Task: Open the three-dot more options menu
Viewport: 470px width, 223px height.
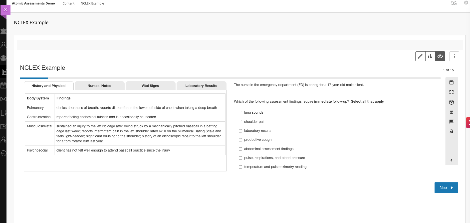Action: point(454,56)
